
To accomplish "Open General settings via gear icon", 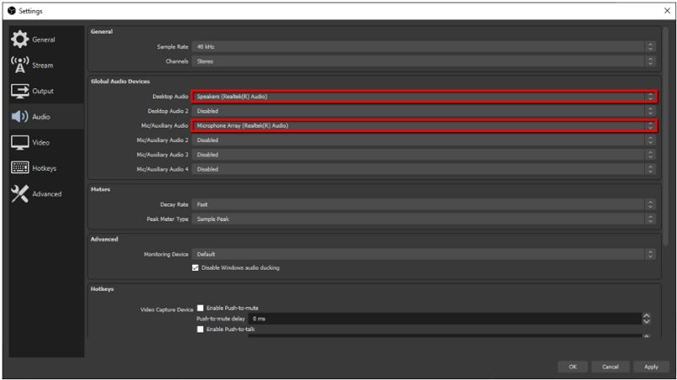I will 19,39.
